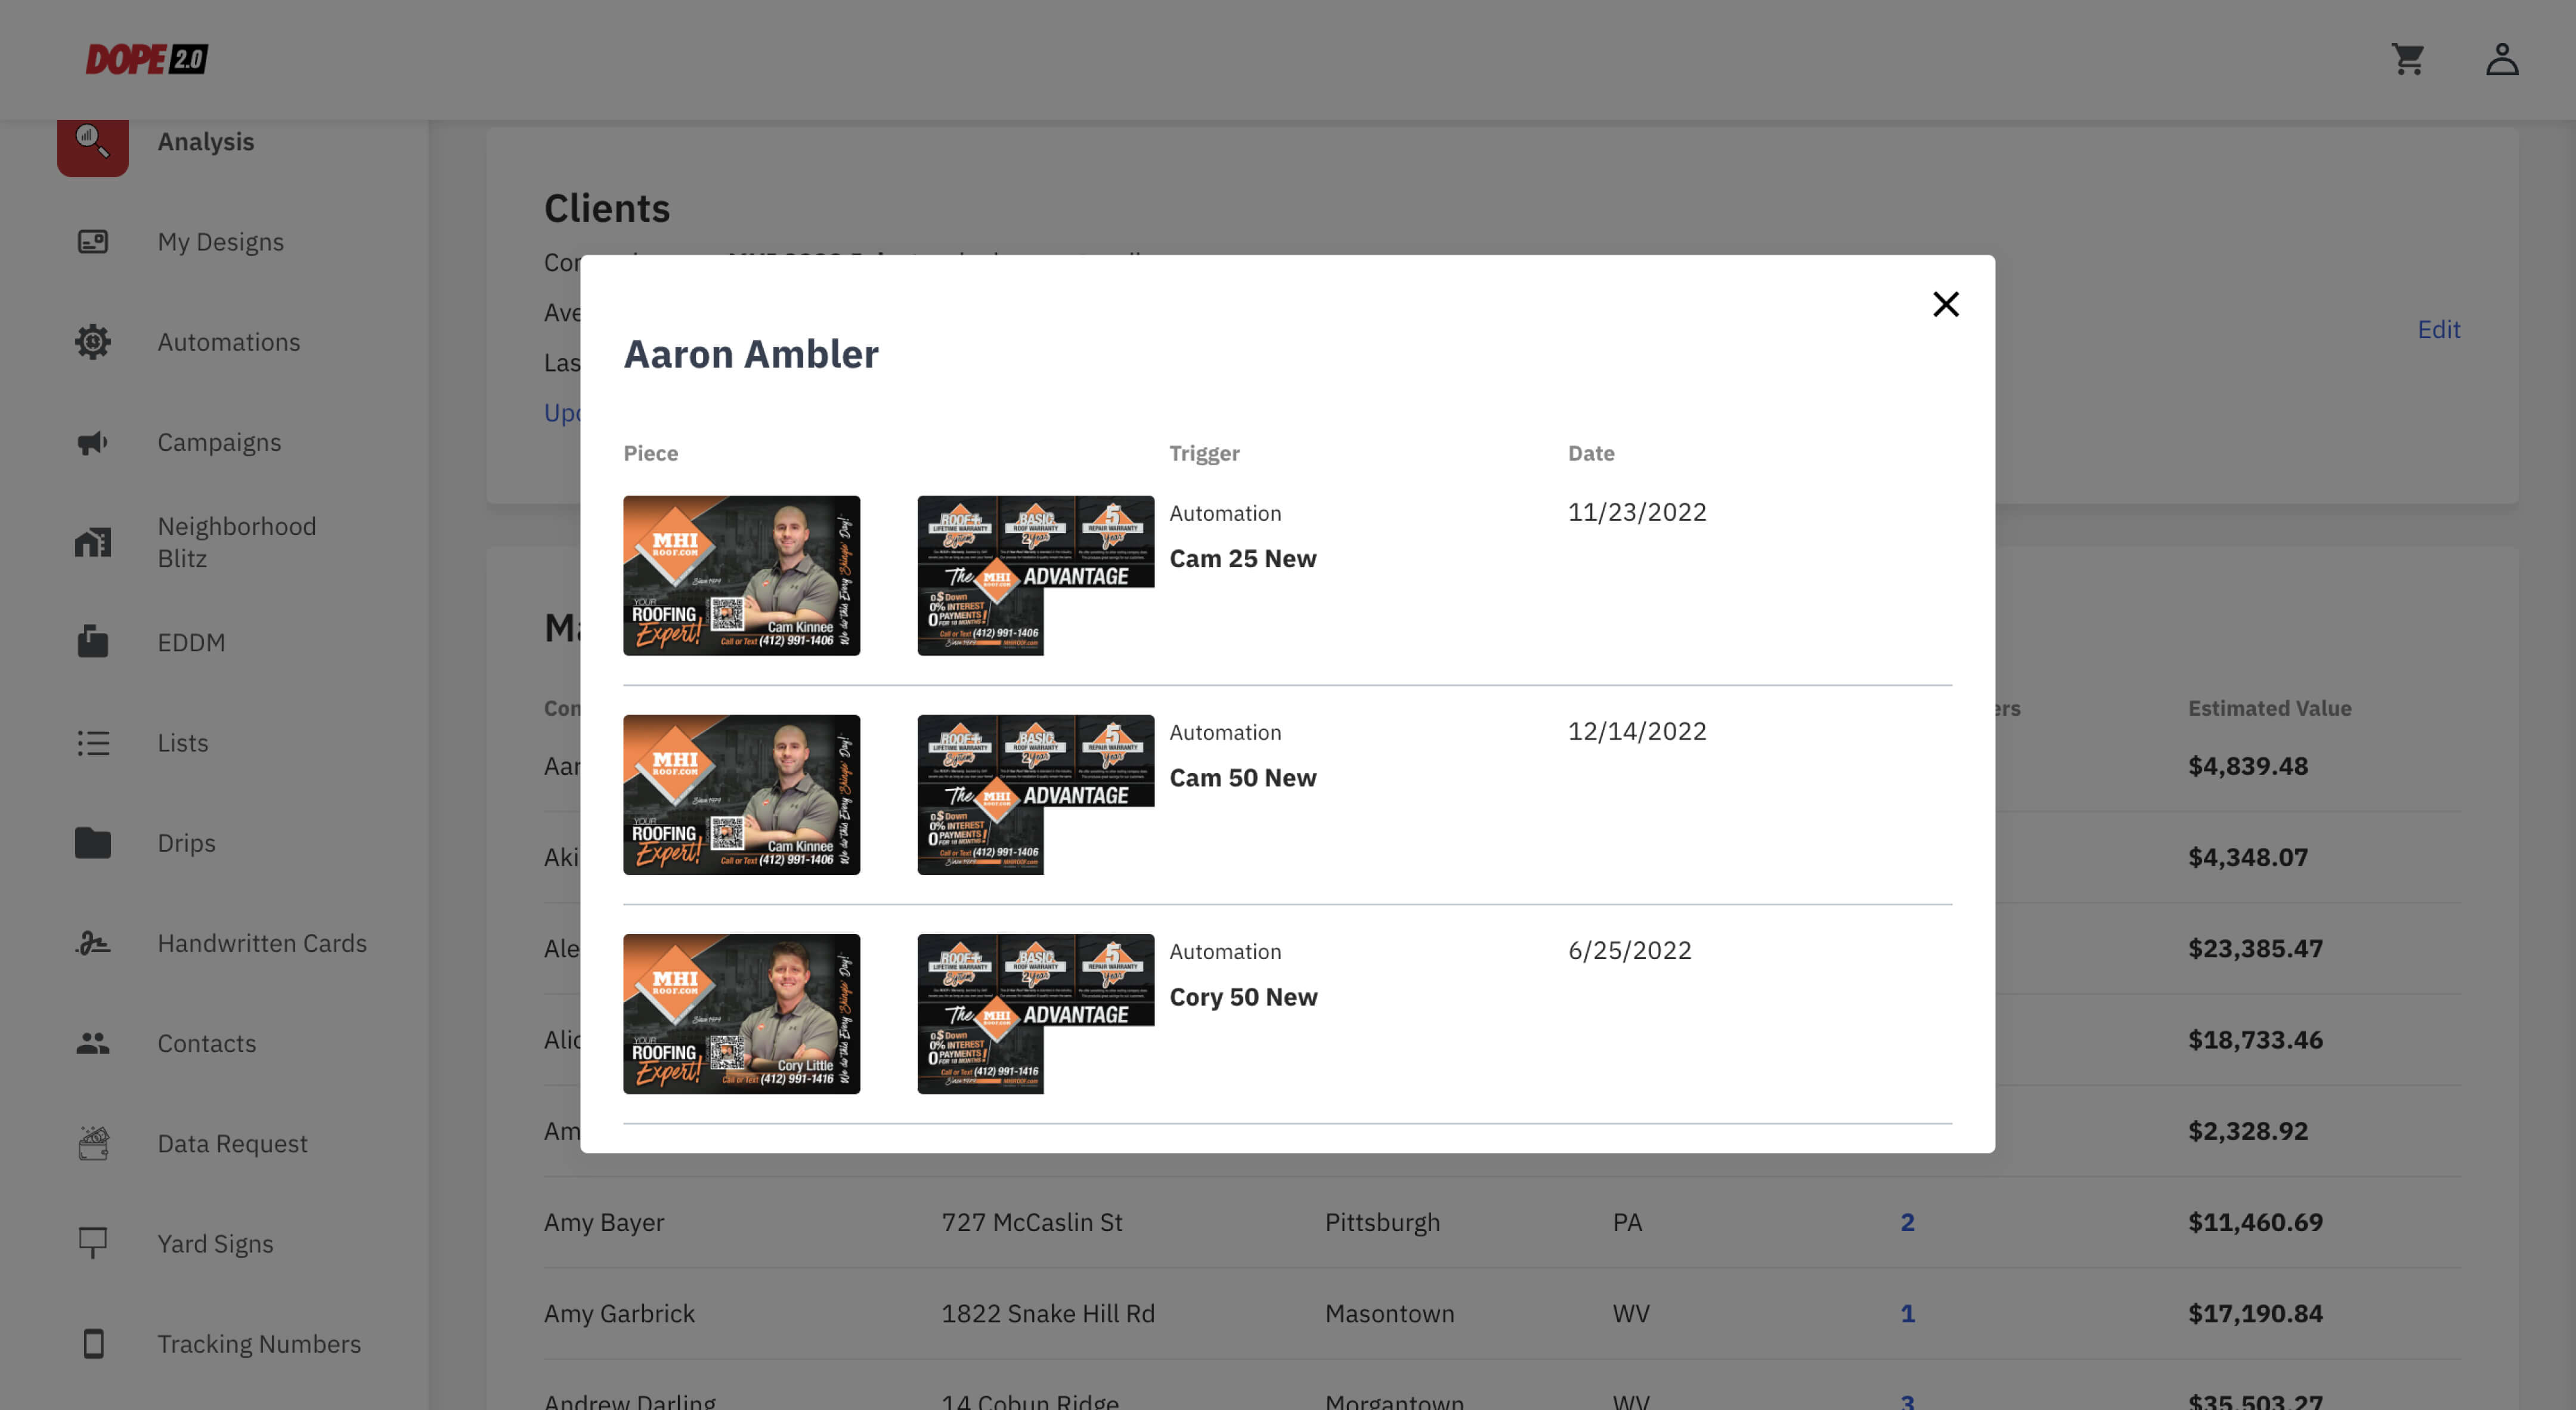Click the Campaigns megaphone icon
Viewport: 2576px width, 1410px height.
click(x=93, y=442)
